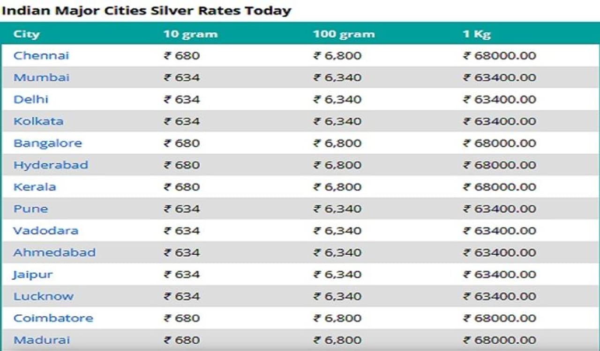Click the 1 Kg column header

click(477, 34)
